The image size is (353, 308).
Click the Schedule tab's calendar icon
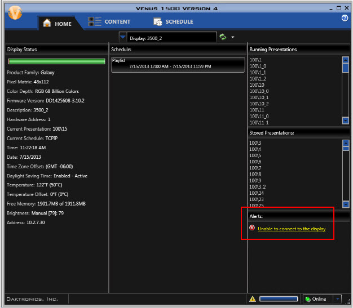(x=158, y=22)
